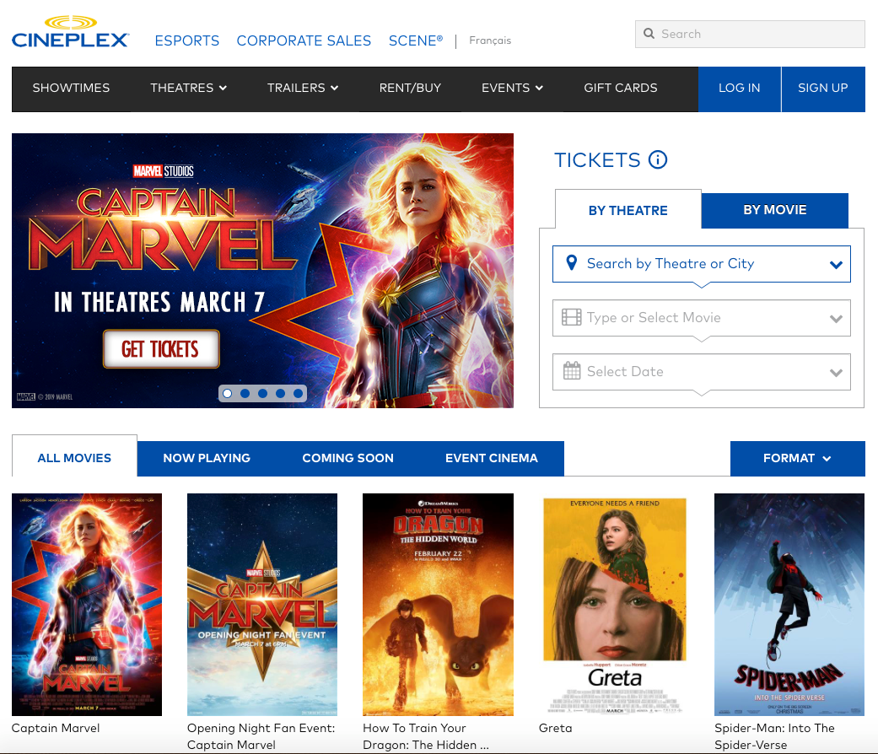
Task: Open Type or Select Movie dropdown
Action: 702,318
